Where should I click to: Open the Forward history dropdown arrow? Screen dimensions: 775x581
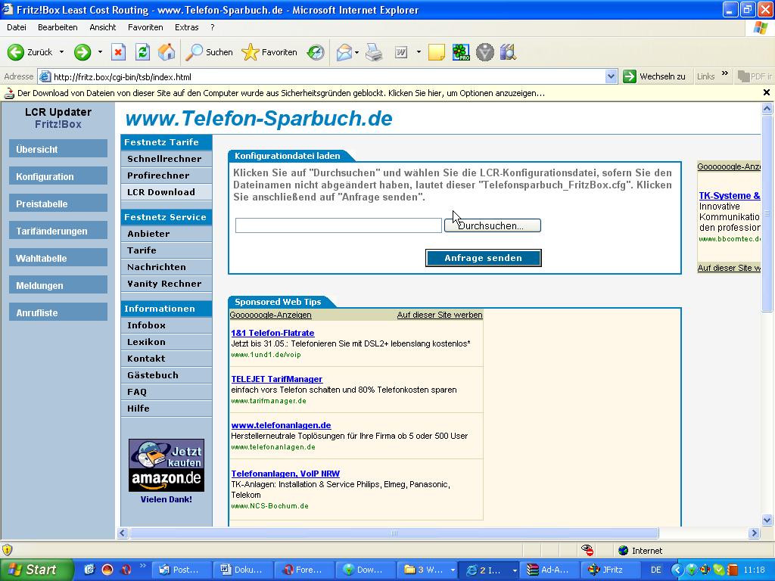click(x=100, y=52)
